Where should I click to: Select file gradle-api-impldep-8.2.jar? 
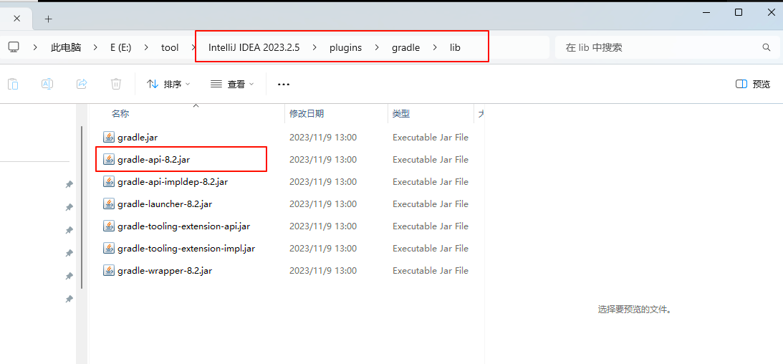click(173, 182)
